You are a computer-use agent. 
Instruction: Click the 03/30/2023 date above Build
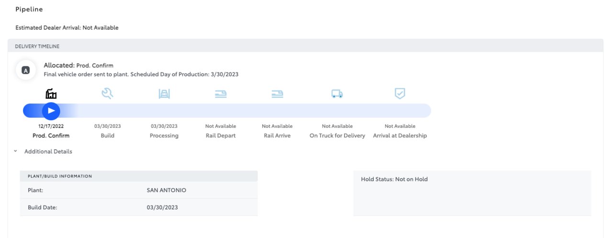click(108, 126)
